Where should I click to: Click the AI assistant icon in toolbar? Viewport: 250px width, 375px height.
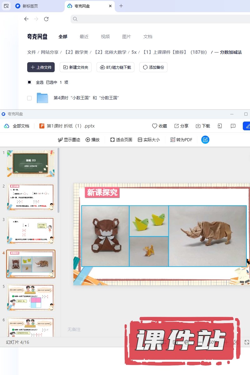click(205, 140)
